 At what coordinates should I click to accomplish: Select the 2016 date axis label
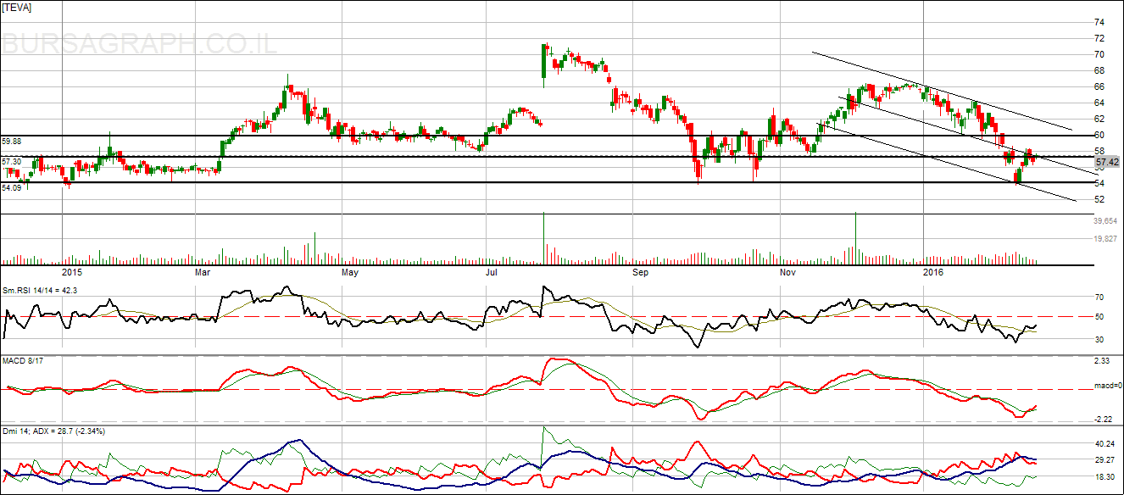tap(933, 272)
